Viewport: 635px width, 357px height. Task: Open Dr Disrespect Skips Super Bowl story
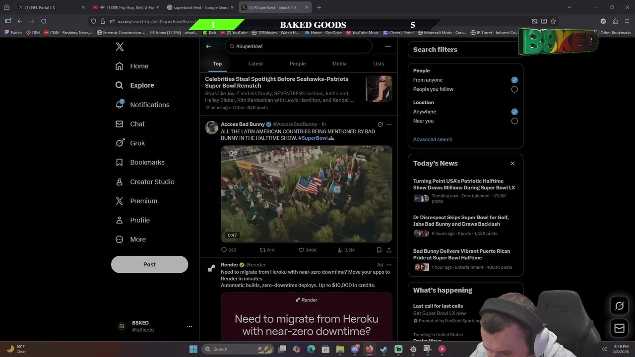pyautogui.click(x=461, y=221)
